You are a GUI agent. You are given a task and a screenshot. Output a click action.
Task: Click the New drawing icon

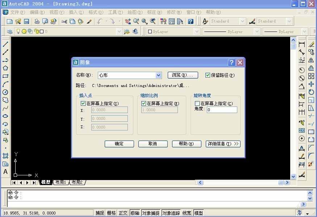(x=9, y=21)
